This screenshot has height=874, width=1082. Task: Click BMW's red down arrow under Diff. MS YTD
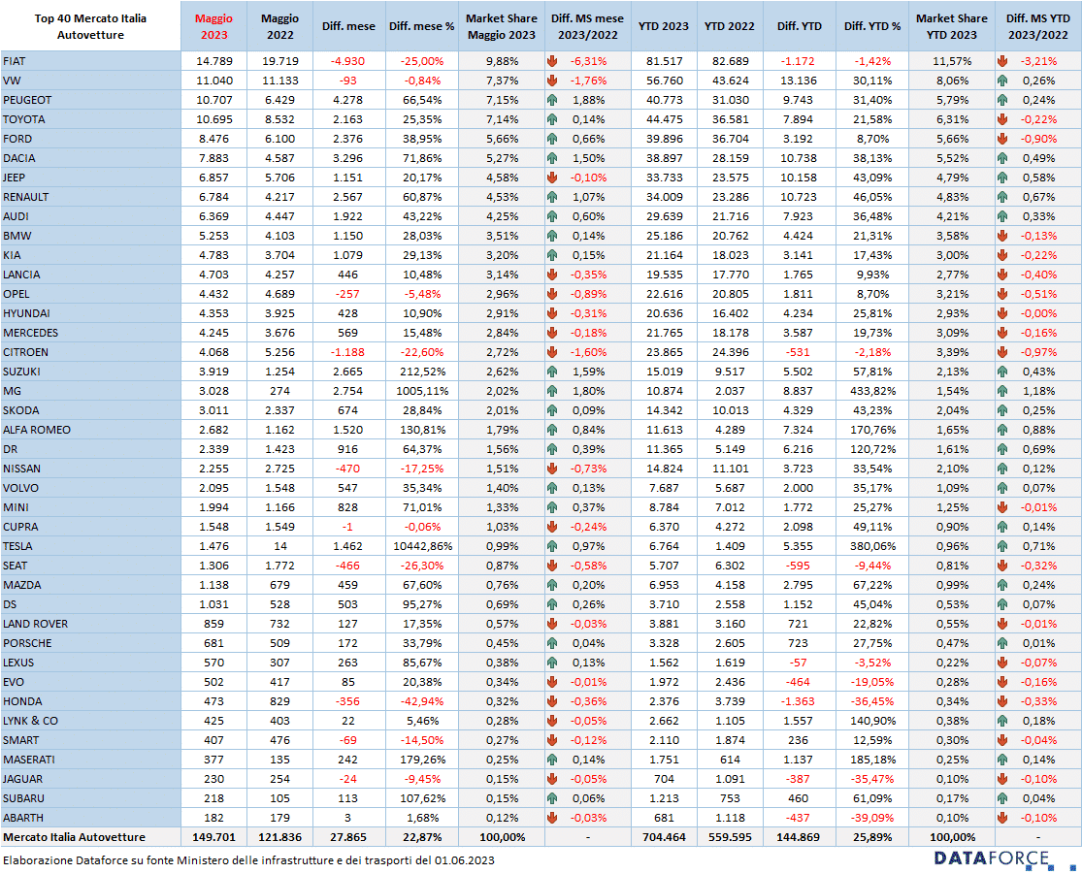point(1002,236)
